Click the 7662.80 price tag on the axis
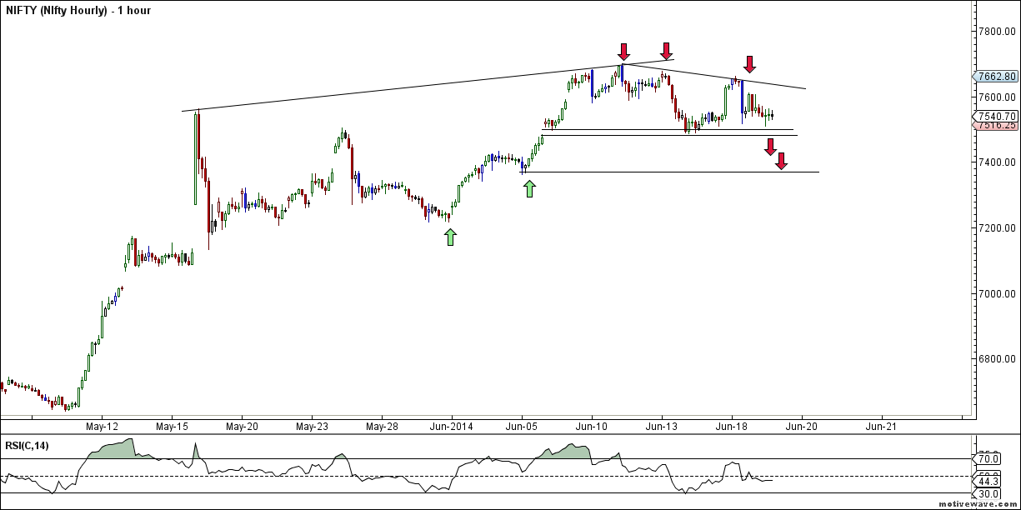Viewport: 1021px width, 510px height. (997, 77)
